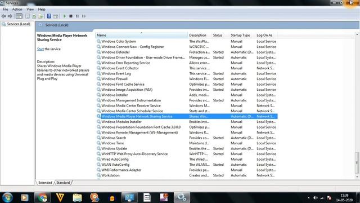Sort by the Status column header

[220, 35]
